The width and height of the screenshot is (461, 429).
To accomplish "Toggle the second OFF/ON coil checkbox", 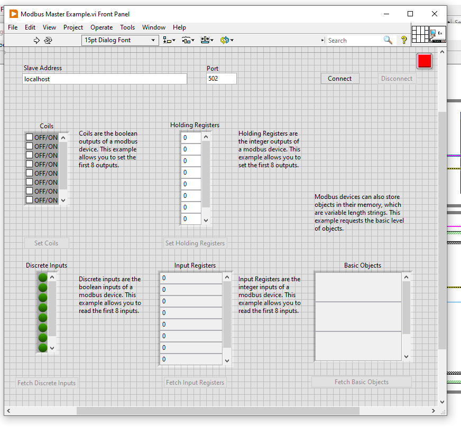I will tap(29, 146).
